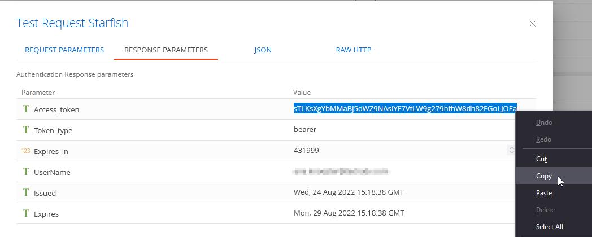Click the Issued parameter name
This screenshot has height=237, width=592.
coord(45,193)
